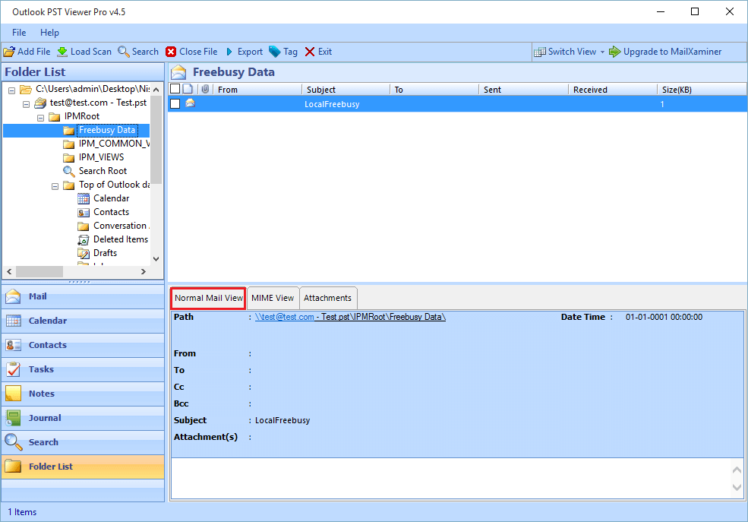
Task: Open the Tasks navigation pane
Action: [x=83, y=369]
